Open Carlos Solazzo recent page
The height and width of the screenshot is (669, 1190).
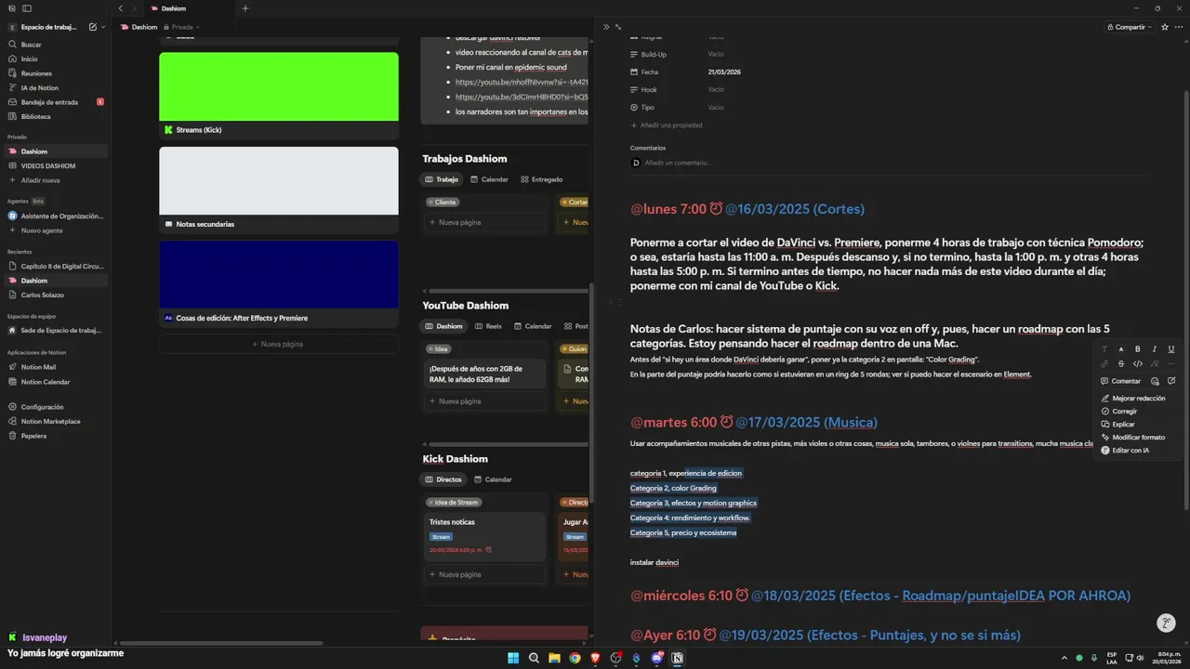click(56, 295)
